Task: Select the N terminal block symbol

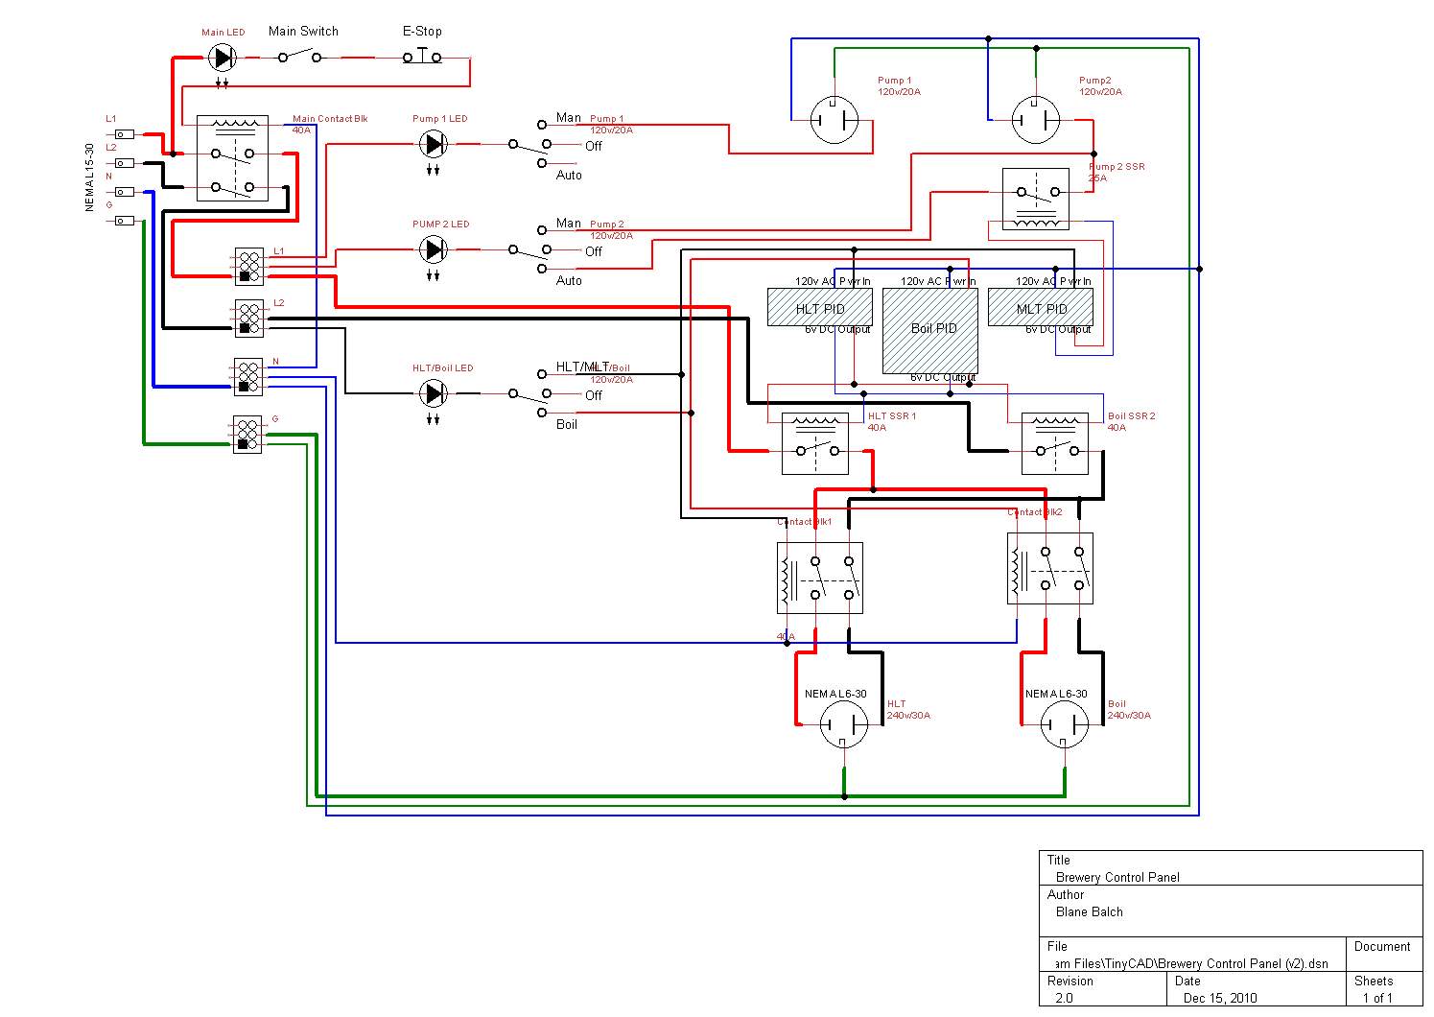Action: [x=248, y=376]
